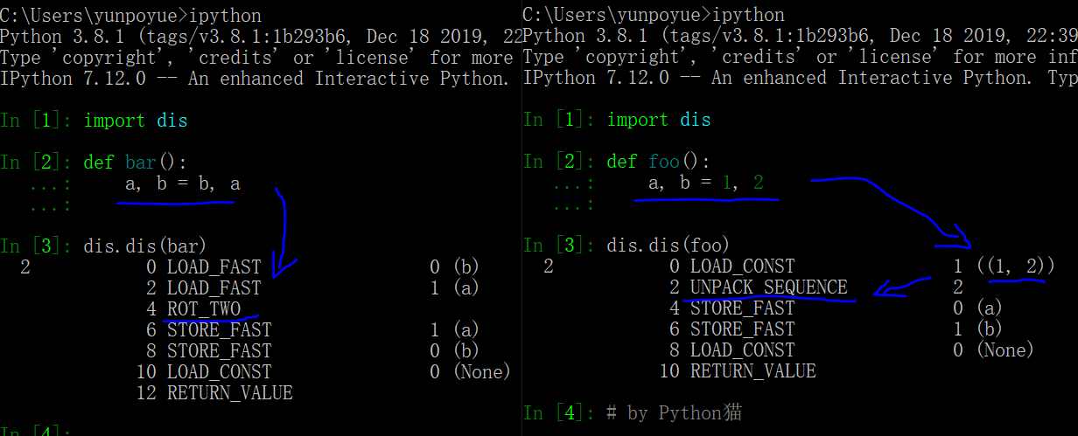The image size is (1078, 436).
Task: Click RETURN_VALUE at offset 10 in right terminal
Action: click(x=753, y=370)
